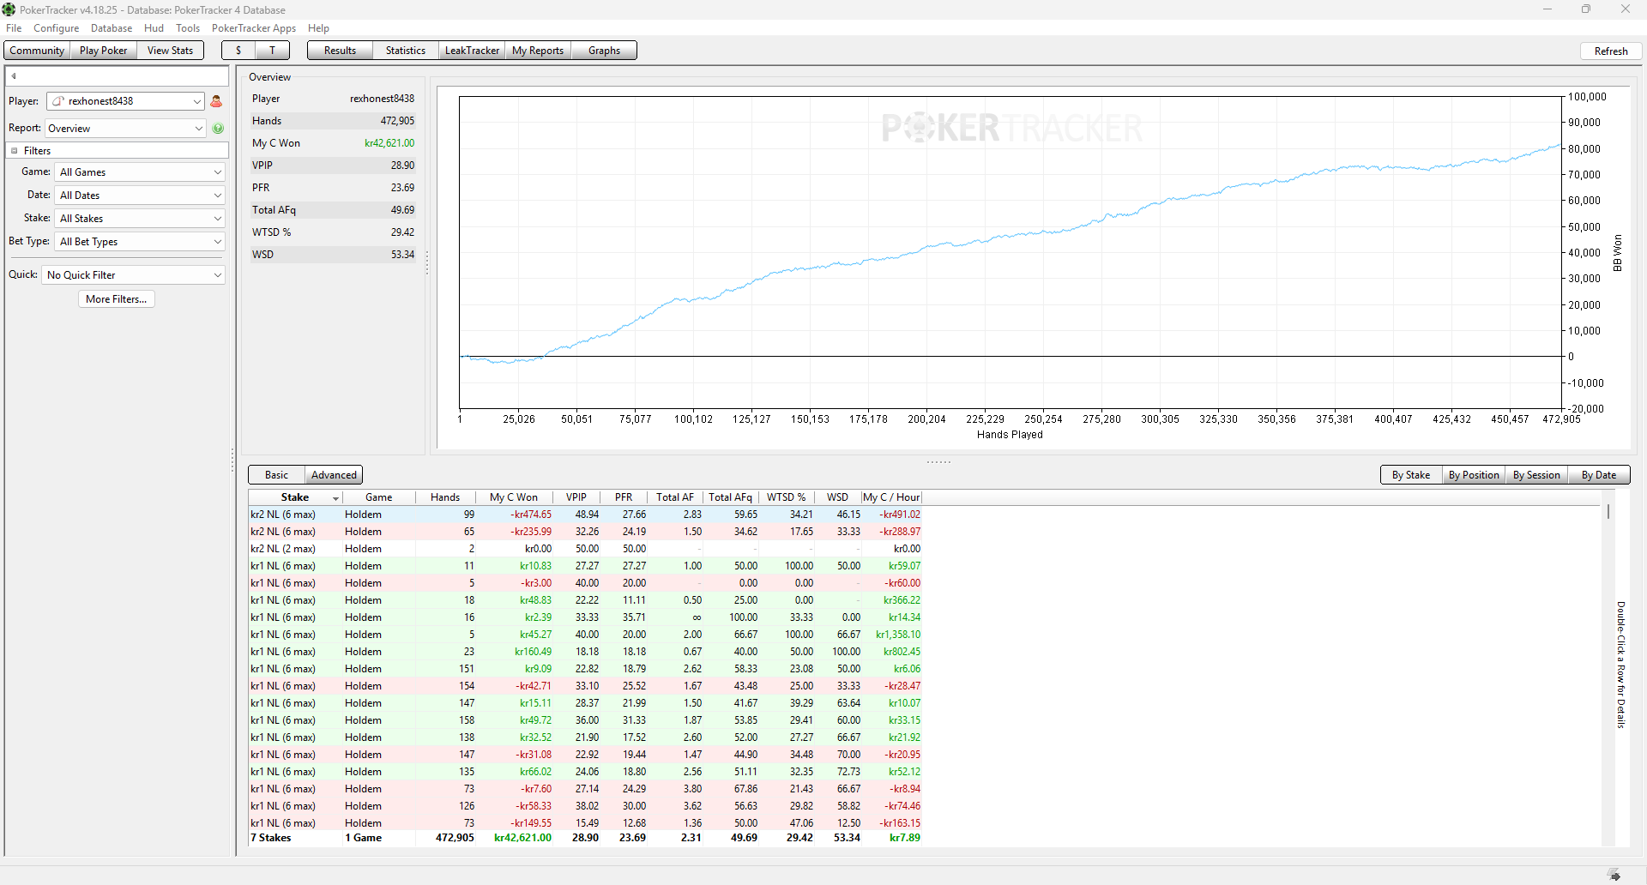Switch to tournaments with the T toggle
1647x885 pixels.
pos(273,51)
